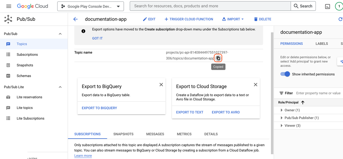343x159 pixels.
Task: Click the Topics sidebar icon
Action: coord(8,44)
